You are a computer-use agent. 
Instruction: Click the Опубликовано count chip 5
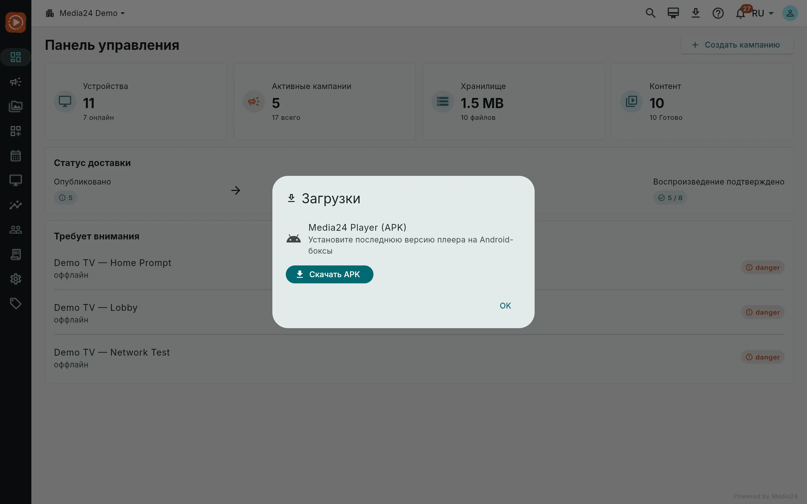[x=65, y=198]
